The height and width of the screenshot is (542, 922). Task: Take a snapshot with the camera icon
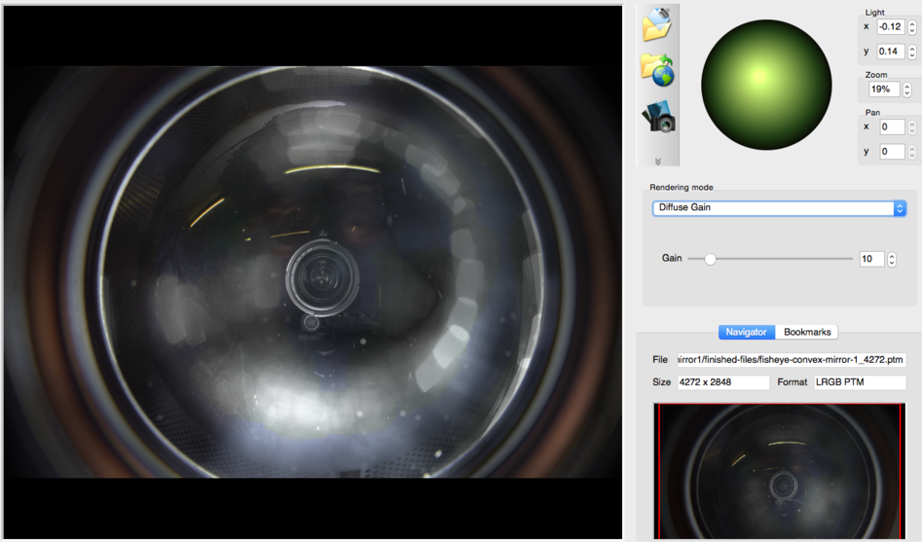coord(658,117)
